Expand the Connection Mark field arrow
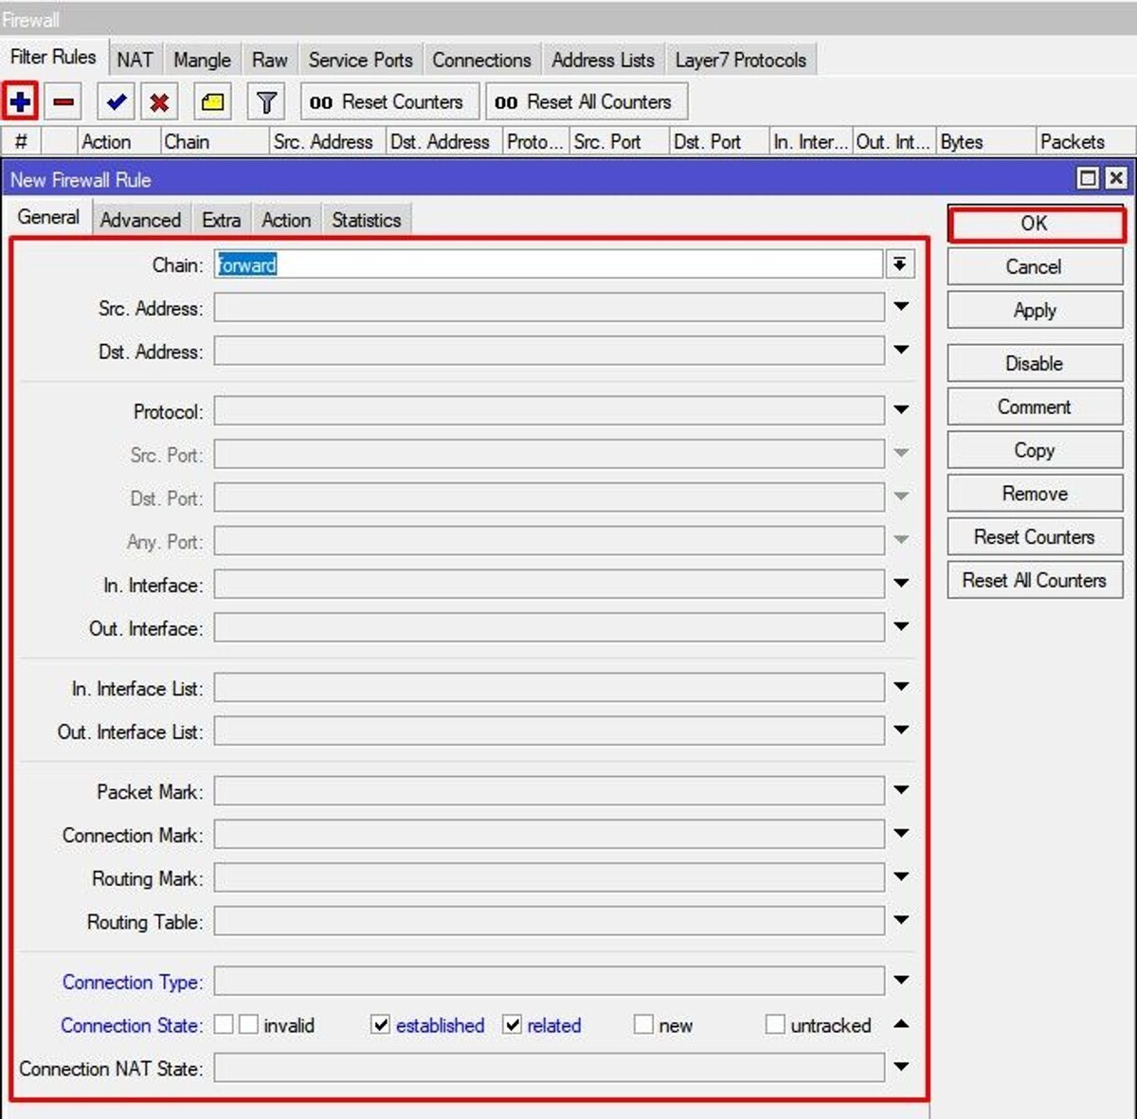The height and width of the screenshot is (1119, 1137). click(x=901, y=833)
